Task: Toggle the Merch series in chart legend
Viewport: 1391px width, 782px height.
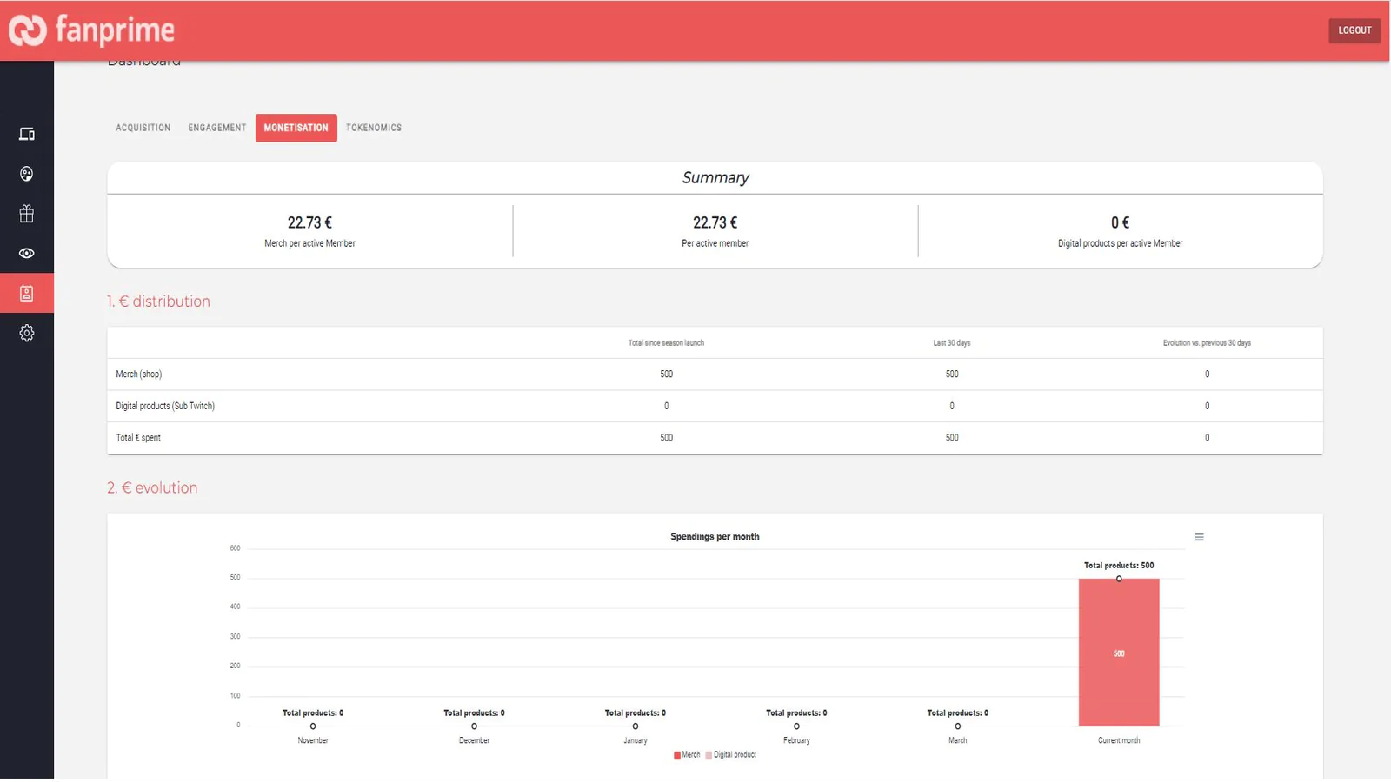Action: pyautogui.click(x=687, y=755)
